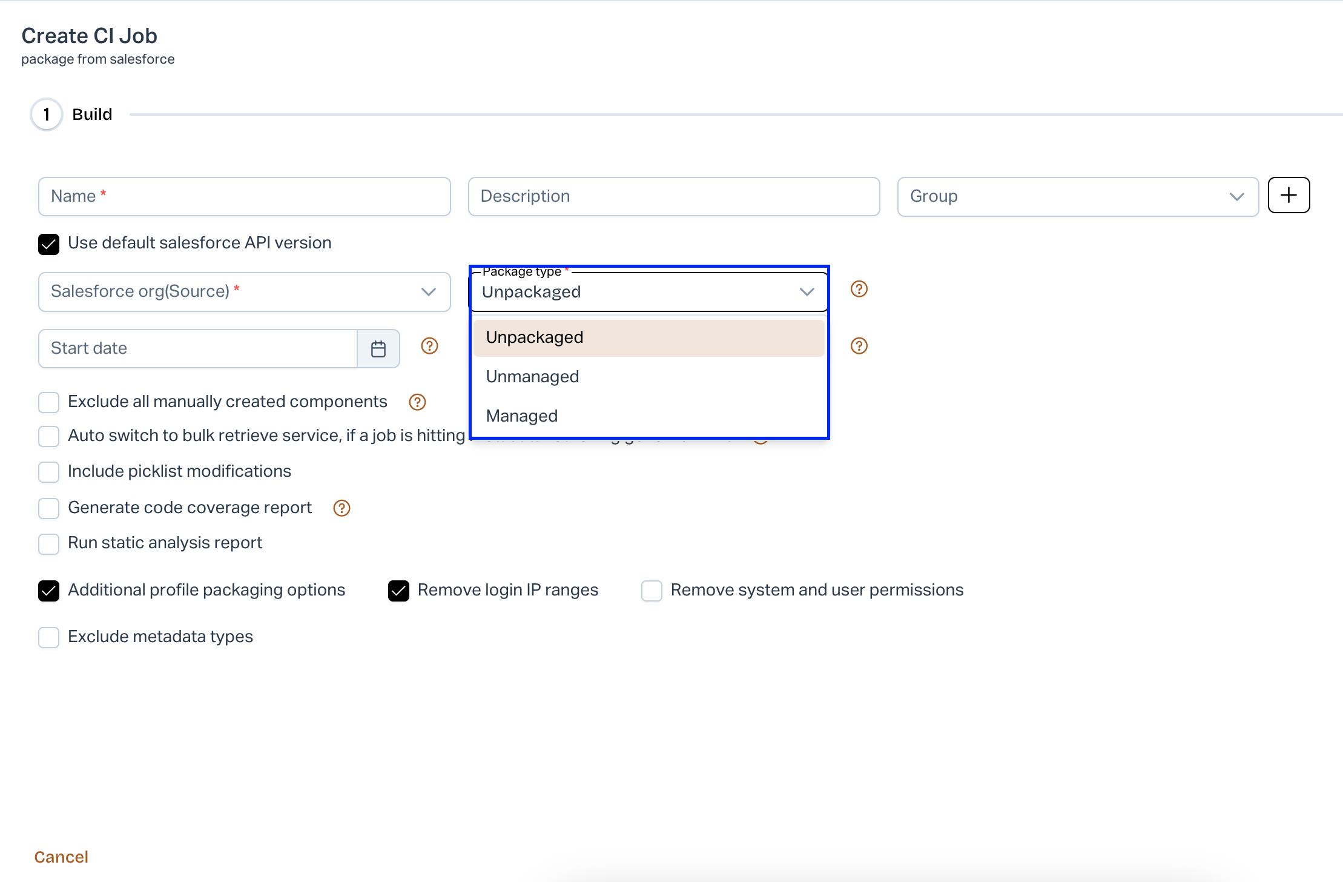Choose the Managed package type option
Screen dimensions: 1343x882
(521, 416)
